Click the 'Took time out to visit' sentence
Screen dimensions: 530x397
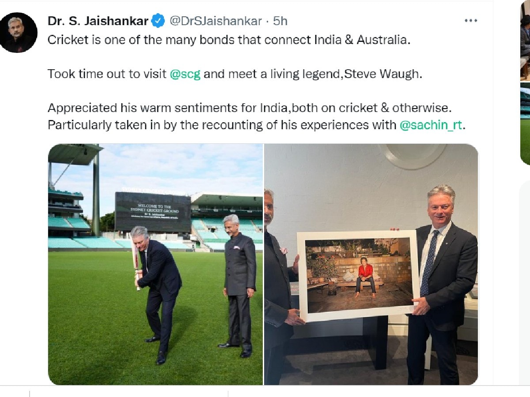pyautogui.click(x=235, y=74)
